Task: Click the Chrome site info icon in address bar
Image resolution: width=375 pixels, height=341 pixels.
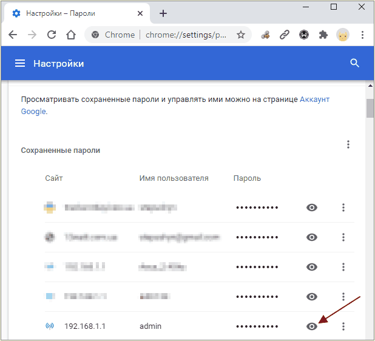Action: tap(95, 35)
